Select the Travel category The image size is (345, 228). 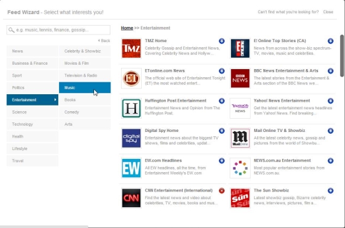[x=33, y=161]
